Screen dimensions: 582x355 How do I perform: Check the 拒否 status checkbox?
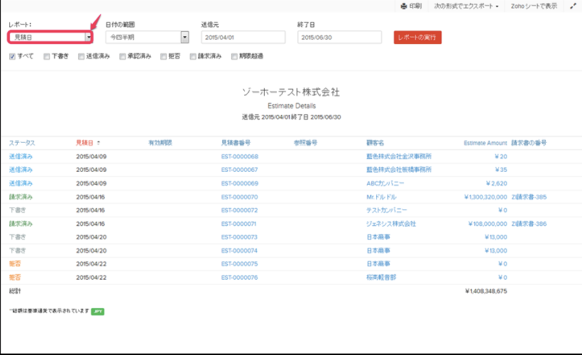(164, 56)
